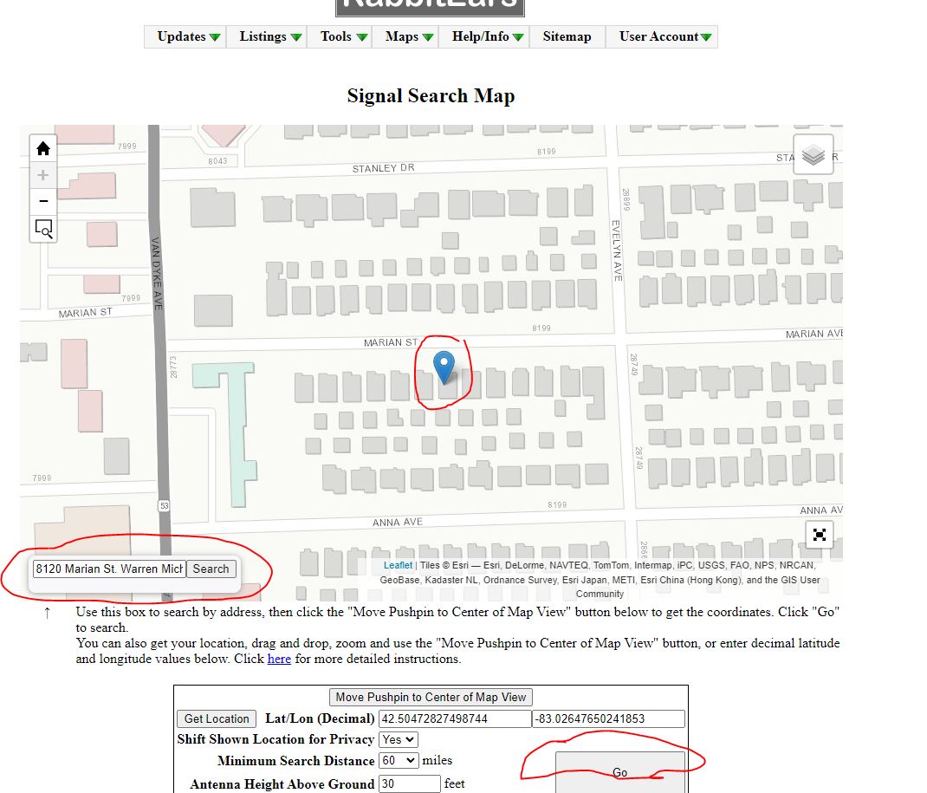The image size is (927, 793).
Task: Click Move Pushpin to Center of Map View
Action: pyautogui.click(x=431, y=697)
